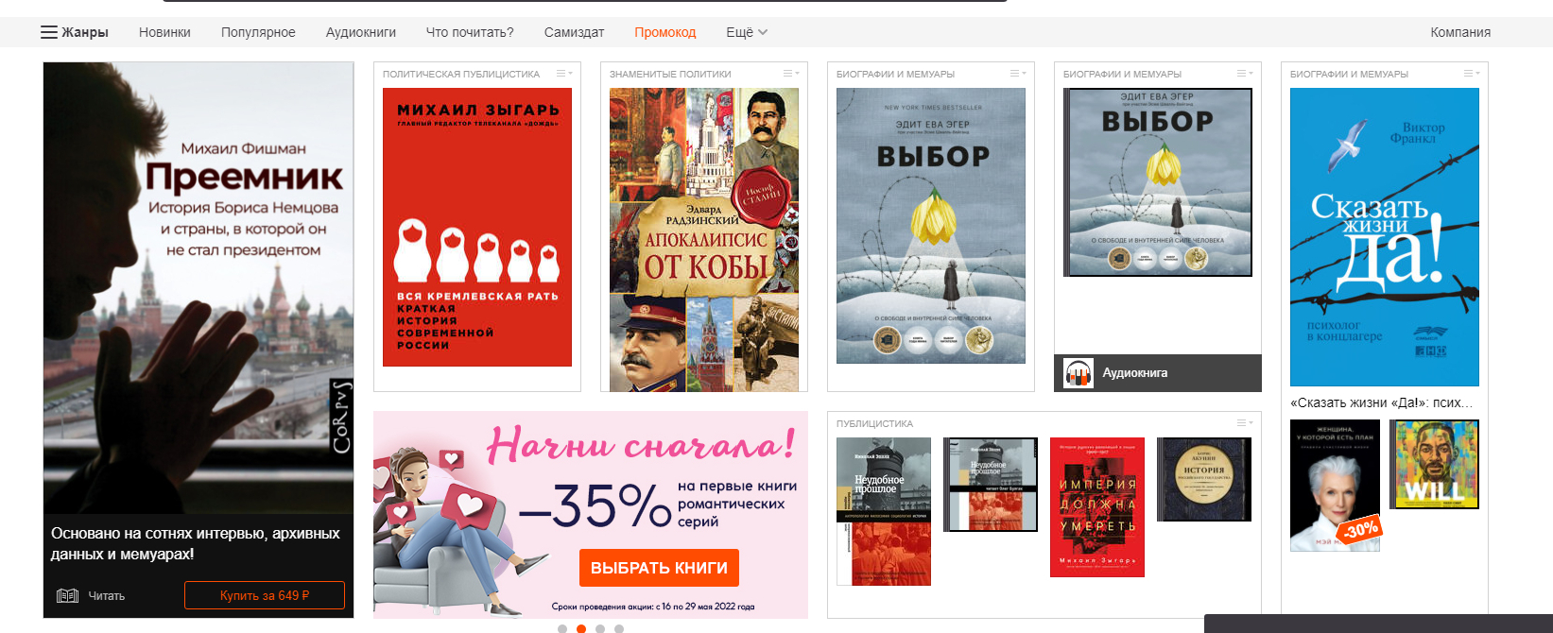Expand options on Выбор audiobook card
The width and height of the screenshot is (1553, 633).
pos(1245,74)
